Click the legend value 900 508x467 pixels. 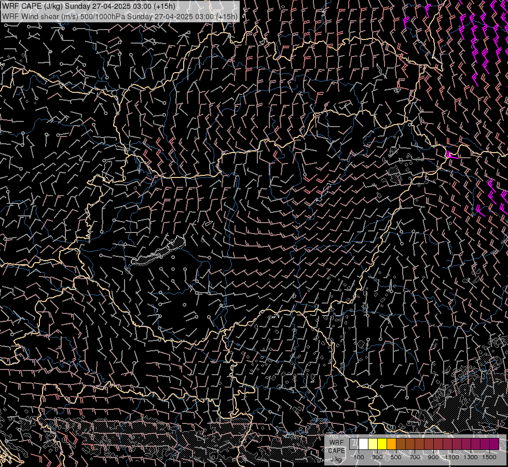(x=433, y=457)
